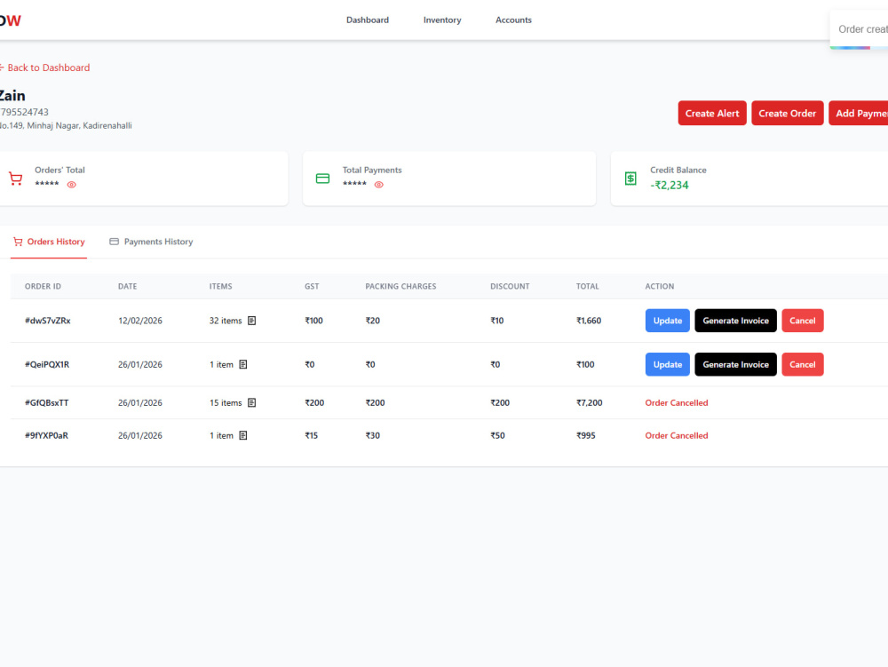Click the dollar icon in Credit Balance card

[630, 179]
